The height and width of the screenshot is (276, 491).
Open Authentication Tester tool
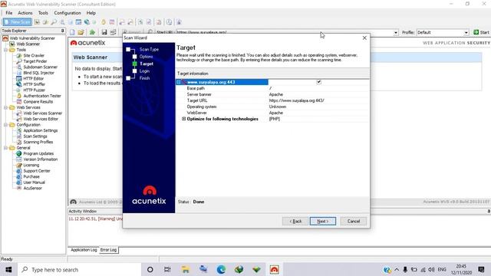coord(42,96)
